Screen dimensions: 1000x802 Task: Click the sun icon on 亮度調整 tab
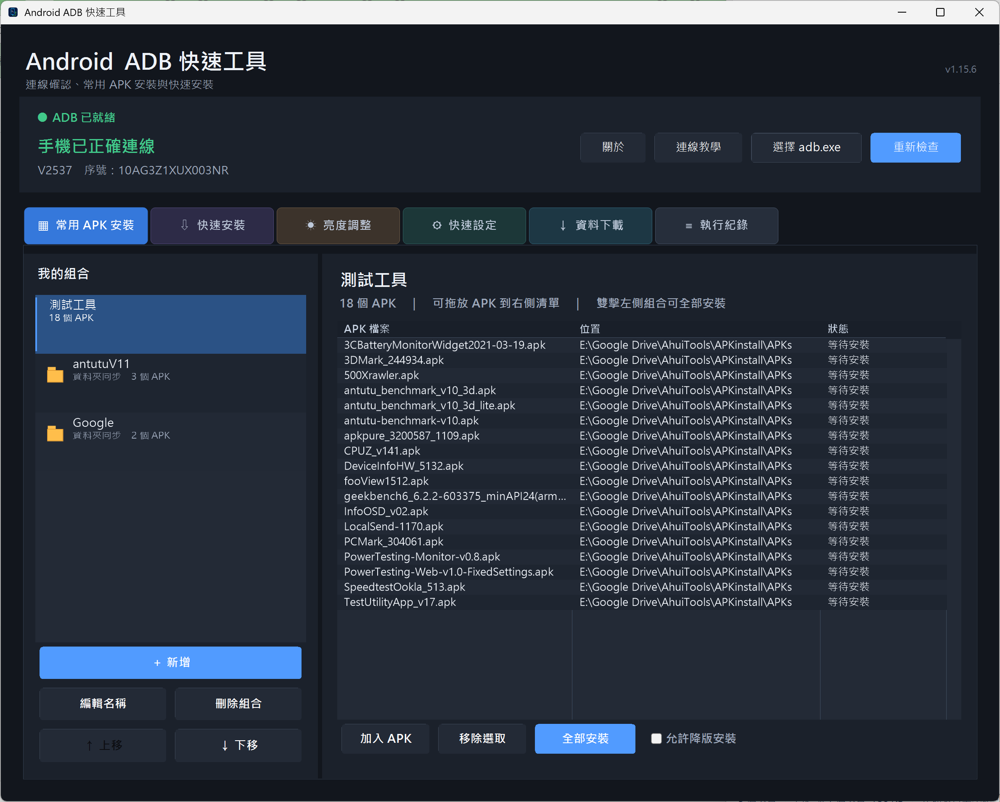311,225
